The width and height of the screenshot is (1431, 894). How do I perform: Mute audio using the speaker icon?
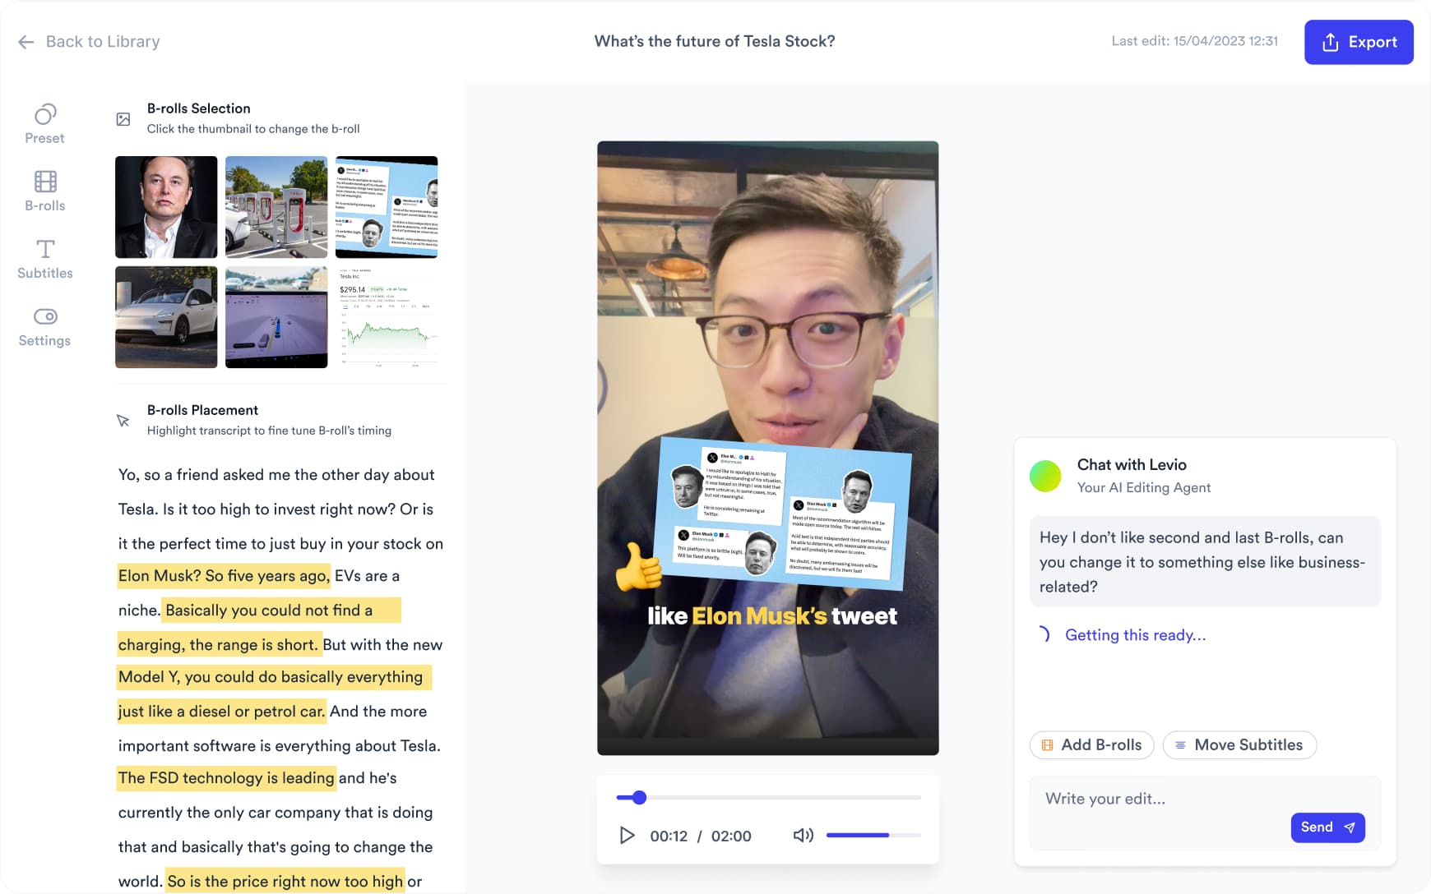click(803, 836)
